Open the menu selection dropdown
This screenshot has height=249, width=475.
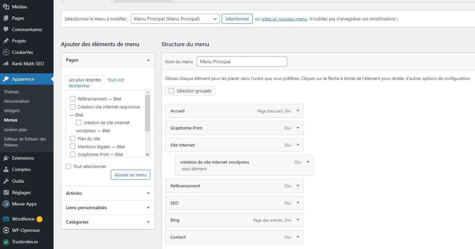click(175, 19)
